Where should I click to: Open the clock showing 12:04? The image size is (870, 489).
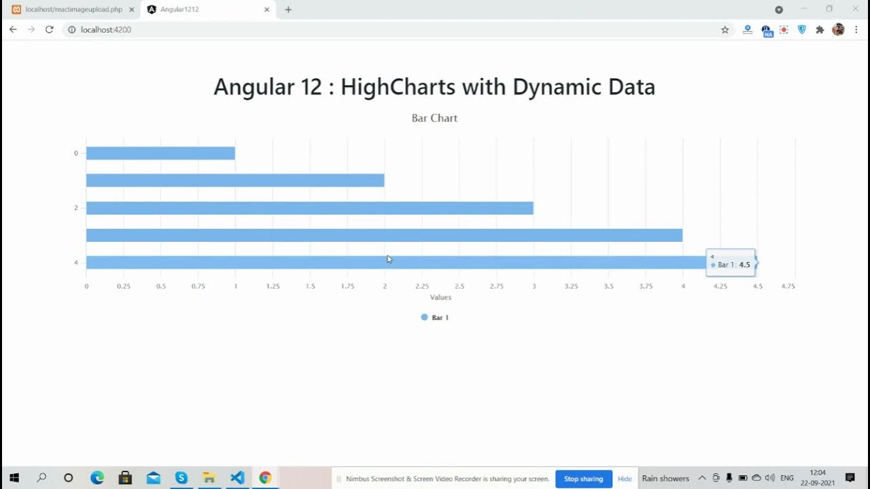(x=818, y=478)
